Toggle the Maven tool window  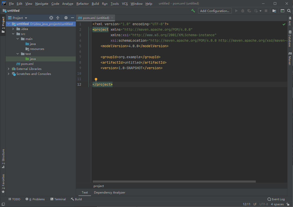(290, 59)
